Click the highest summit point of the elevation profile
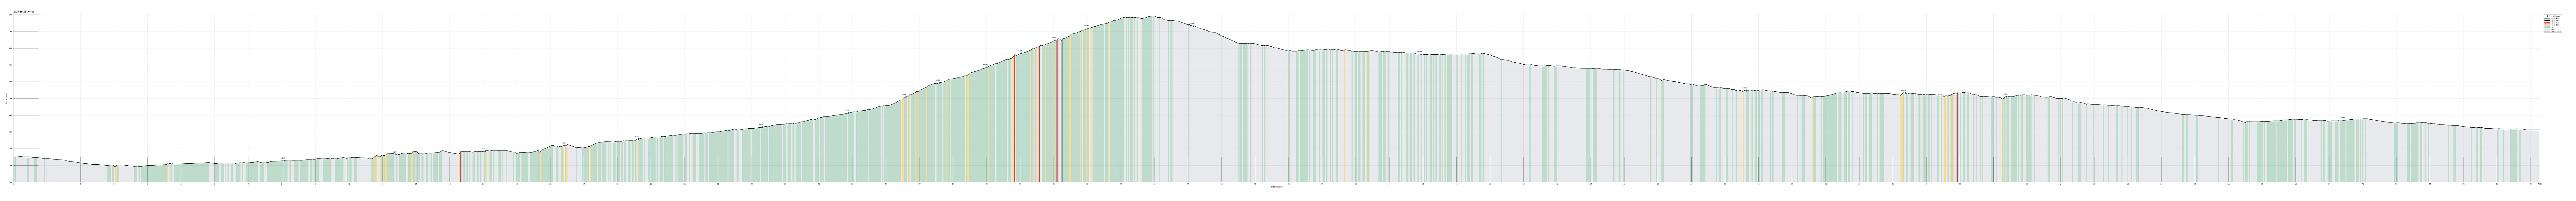Screen dimensions: 2576x201 point(1153,16)
